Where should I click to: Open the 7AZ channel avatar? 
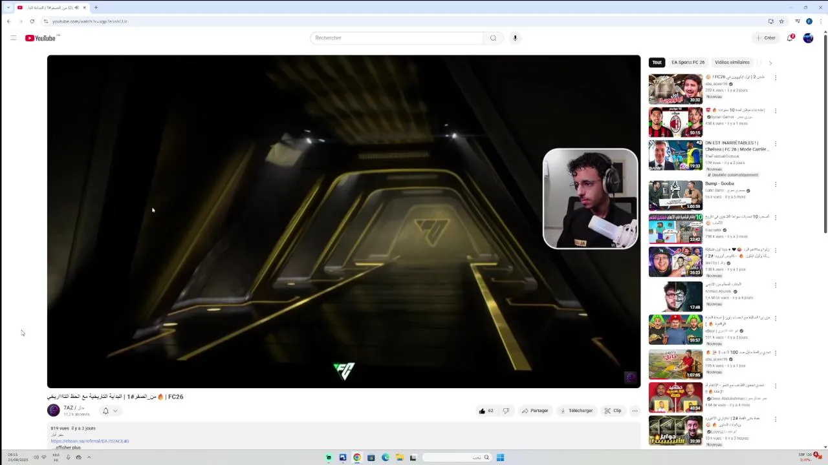(x=54, y=410)
